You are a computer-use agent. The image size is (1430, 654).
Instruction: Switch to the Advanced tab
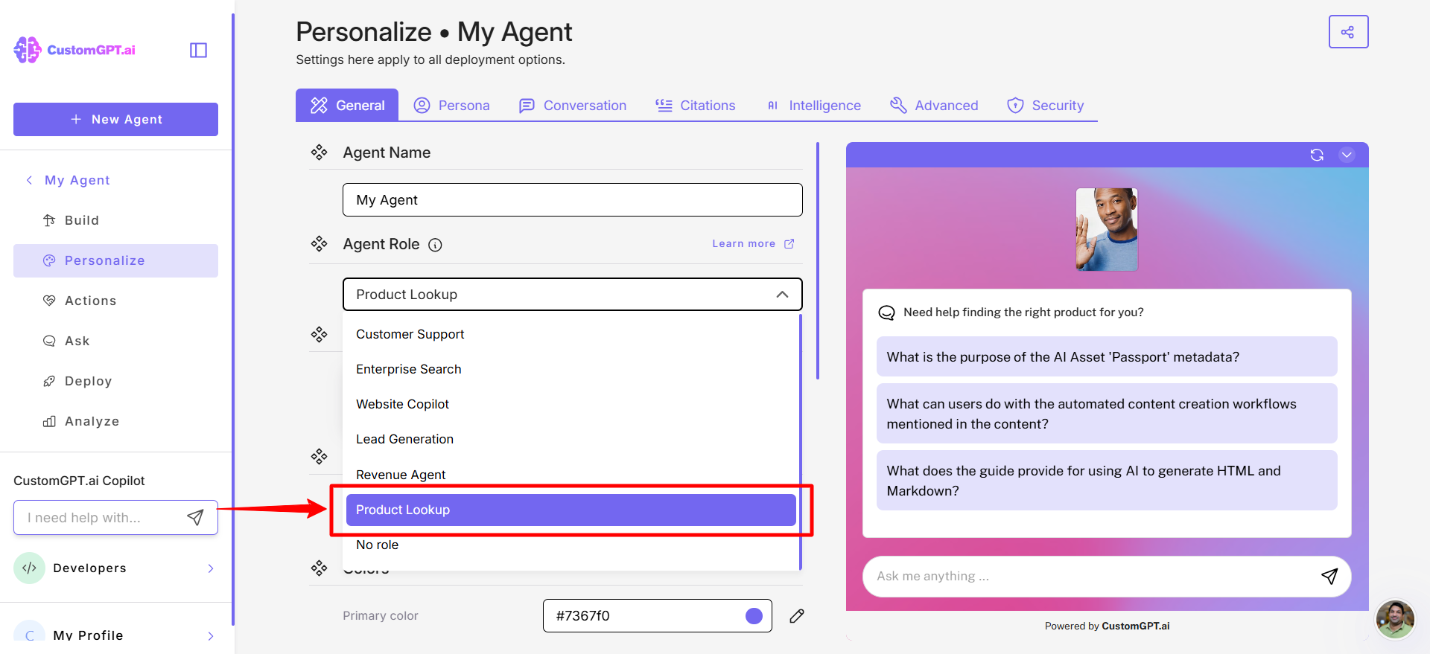(x=934, y=105)
